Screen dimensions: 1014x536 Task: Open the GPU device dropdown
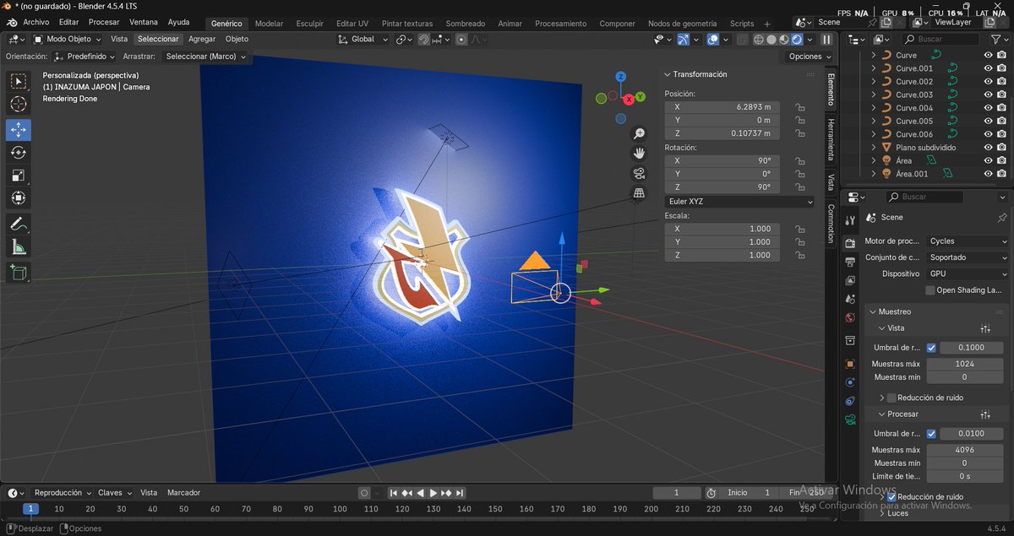tap(968, 273)
